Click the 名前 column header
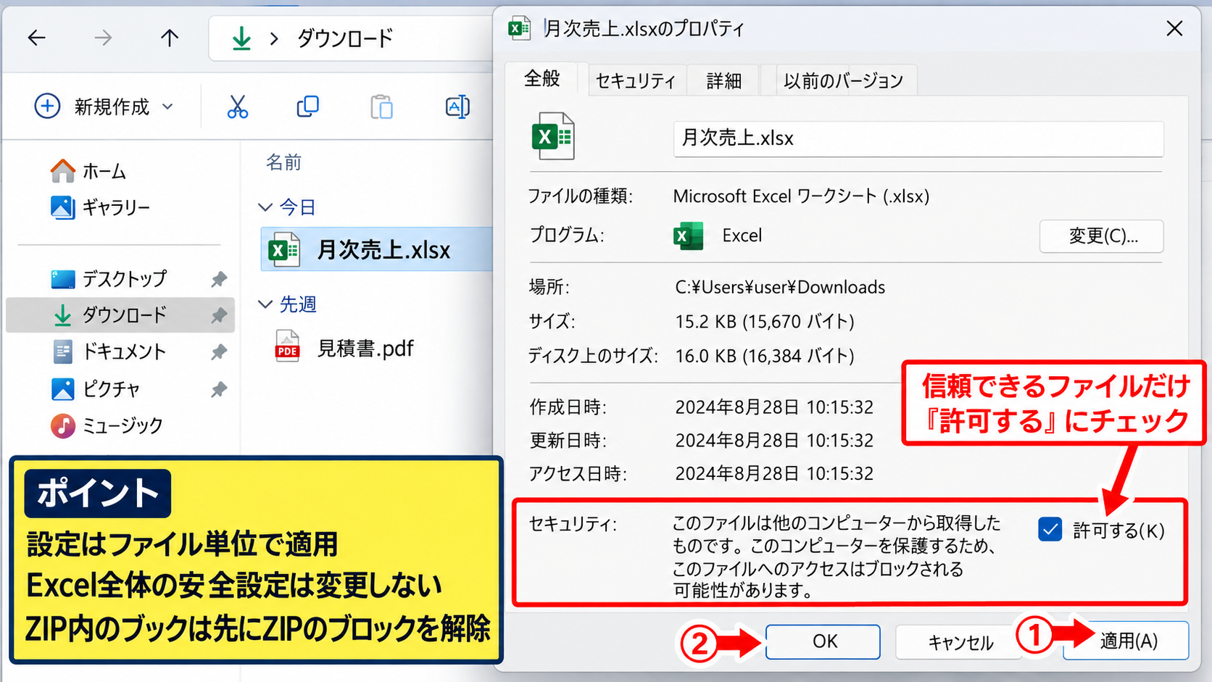The height and width of the screenshot is (682, 1212). pos(283,162)
